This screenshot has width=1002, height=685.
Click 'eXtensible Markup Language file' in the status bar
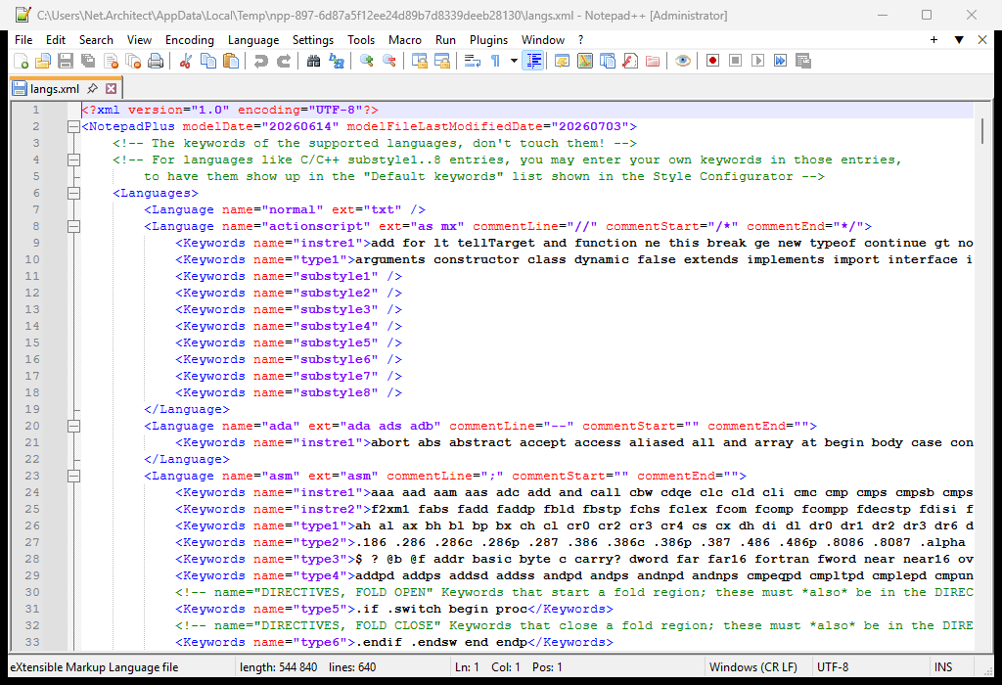(x=94, y=667)
